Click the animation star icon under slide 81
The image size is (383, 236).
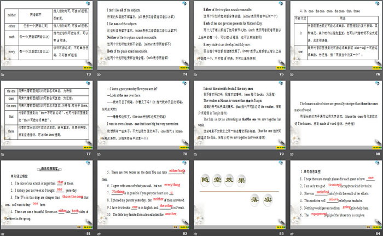[x=2, y=234]
